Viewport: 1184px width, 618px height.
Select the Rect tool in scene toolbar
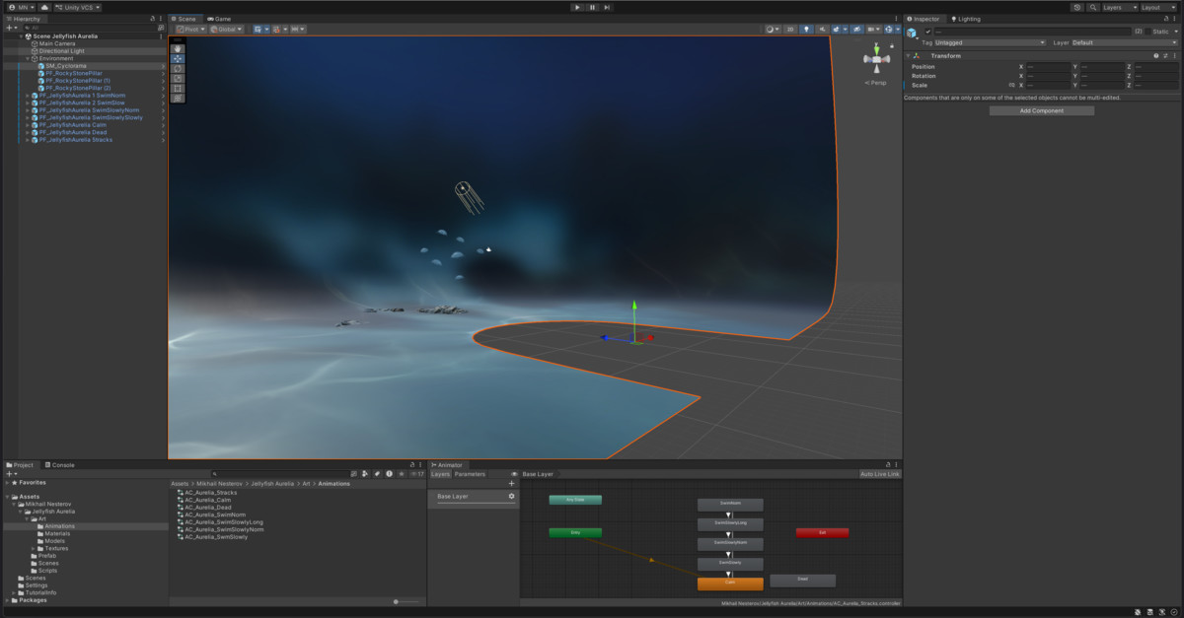tap(178, 88)
